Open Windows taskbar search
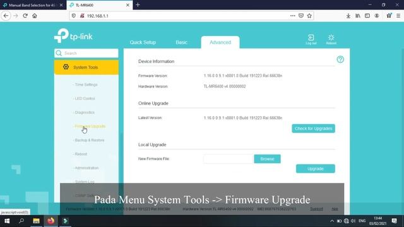This screenshot has height=227, width=404. (21, 221)
